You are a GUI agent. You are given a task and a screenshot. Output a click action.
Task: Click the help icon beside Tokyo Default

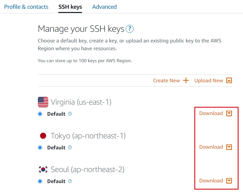pos(70,148)
